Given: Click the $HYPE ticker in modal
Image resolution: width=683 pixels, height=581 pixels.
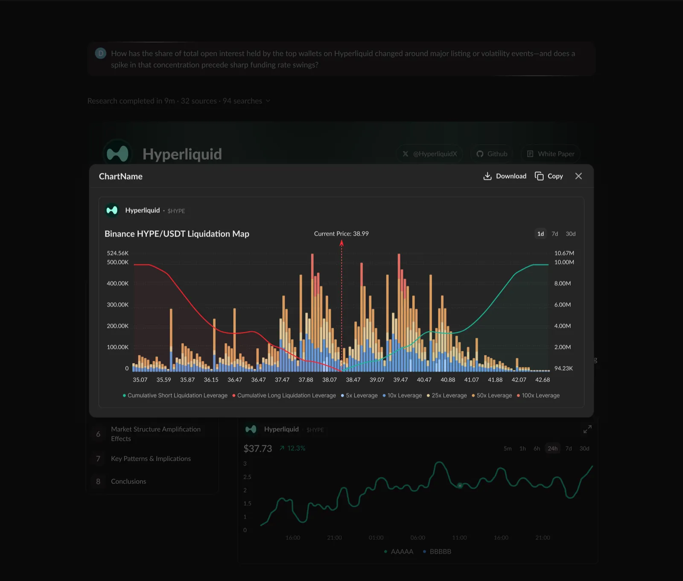Looking at the screenshot, I should (x=176, y=211).
